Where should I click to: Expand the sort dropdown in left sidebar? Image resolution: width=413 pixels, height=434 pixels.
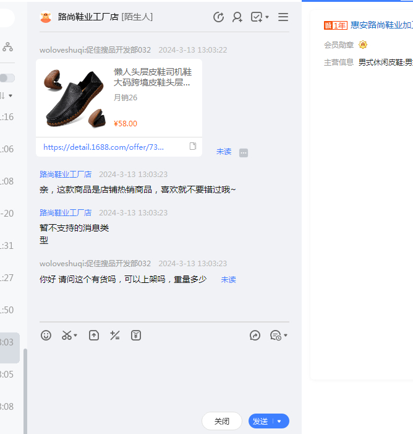(11, 96)
